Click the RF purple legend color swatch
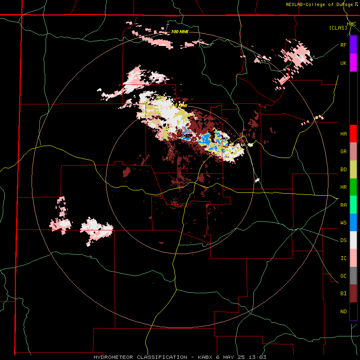This screenshot has width=360, height=360. [353, 45]
